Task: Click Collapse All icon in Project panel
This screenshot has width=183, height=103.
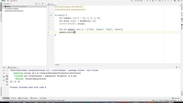Action: (x=39, y=4)
